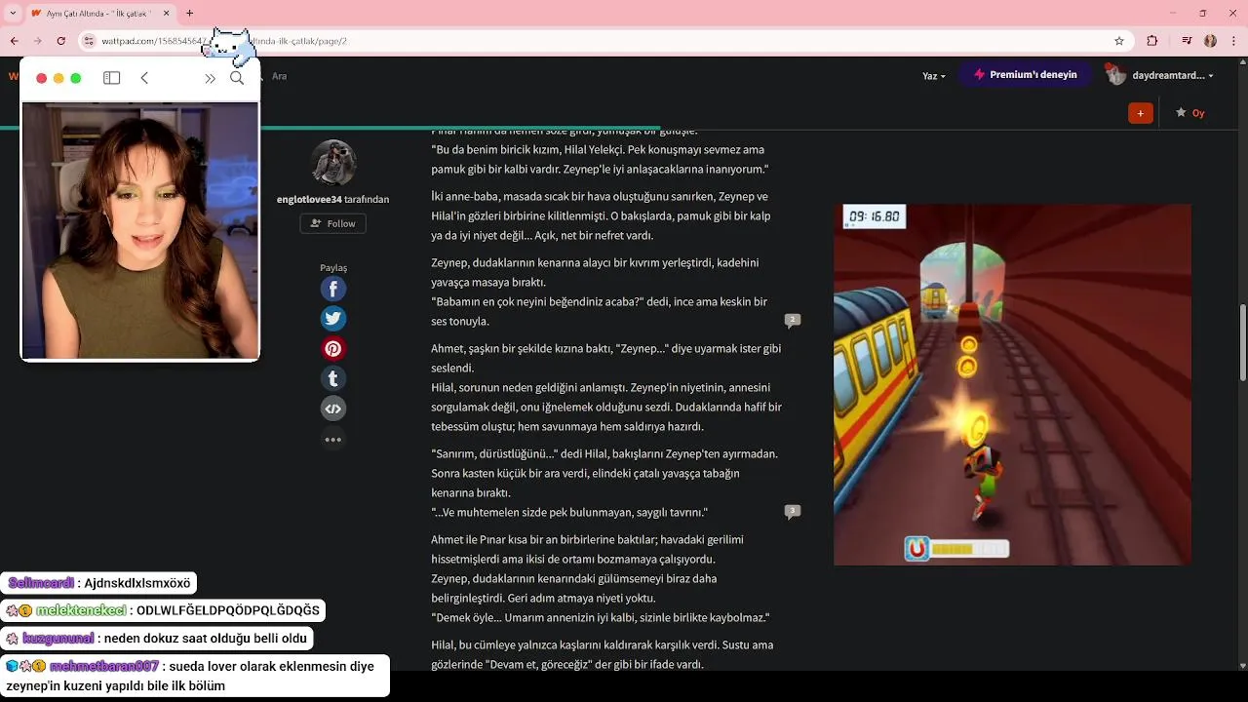Click the green zoom dot in webcam window
This screenshot has height=702, width=1248.
point(76,78)
